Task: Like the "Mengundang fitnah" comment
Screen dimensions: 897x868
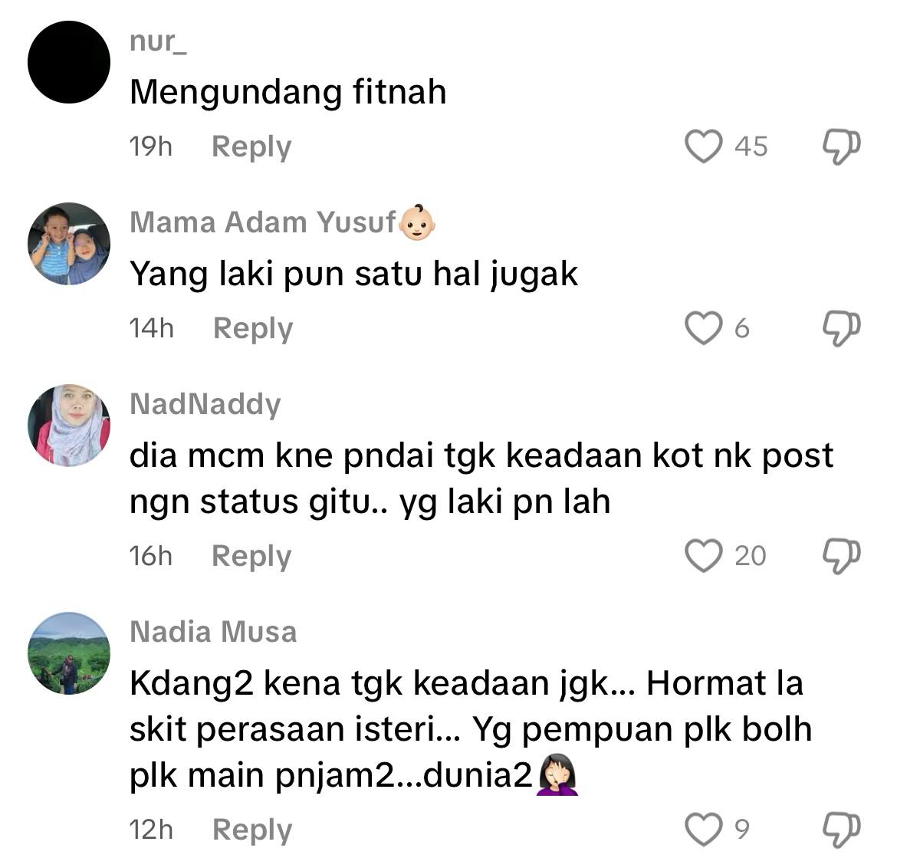Action: click(704, 146)
